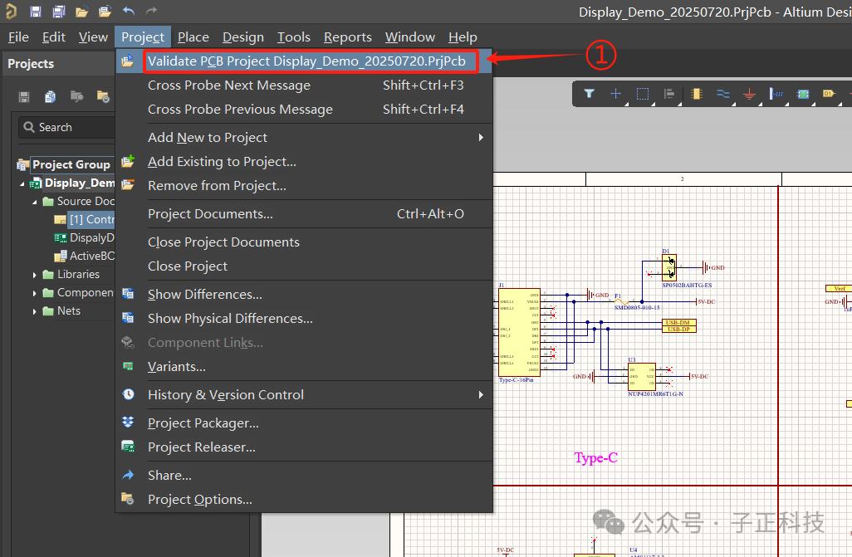Select the dashed rectangle selection tool
This screenshot has height=557, width=852.
point(642,94)
